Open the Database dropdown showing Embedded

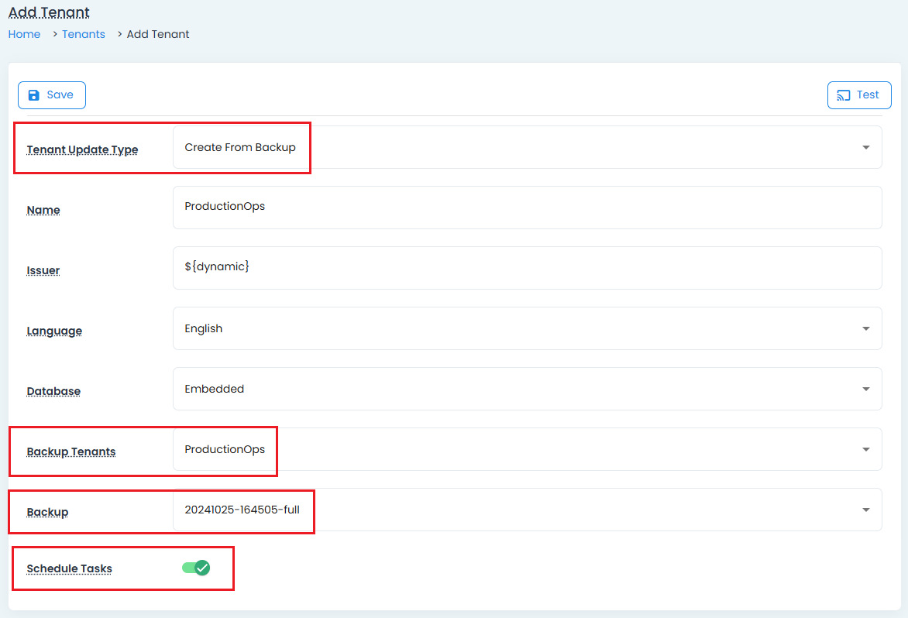click(x=527, y=389)
